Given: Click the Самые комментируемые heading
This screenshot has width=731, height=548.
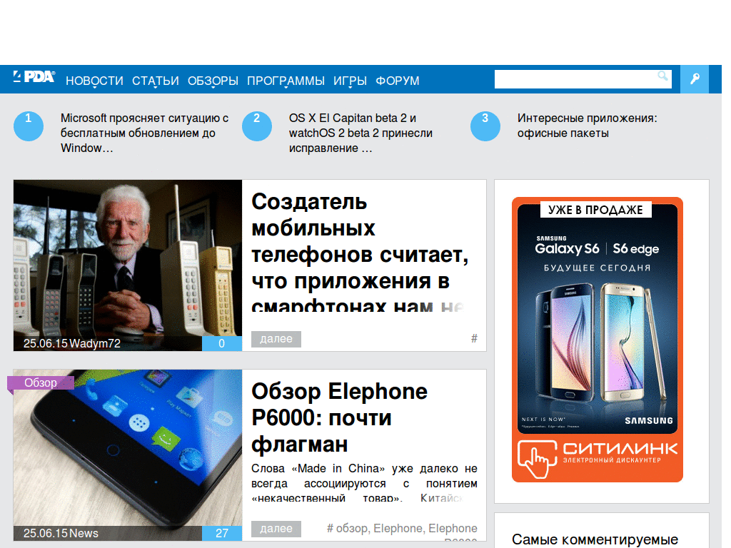Looking at the screenshot, I should 595,539.
